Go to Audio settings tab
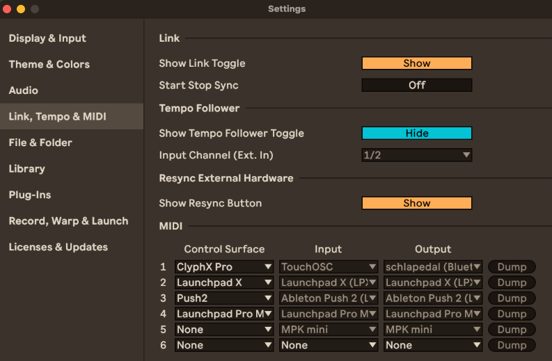Viewport: 552px width, 361px height. click(x=23, y=90)
